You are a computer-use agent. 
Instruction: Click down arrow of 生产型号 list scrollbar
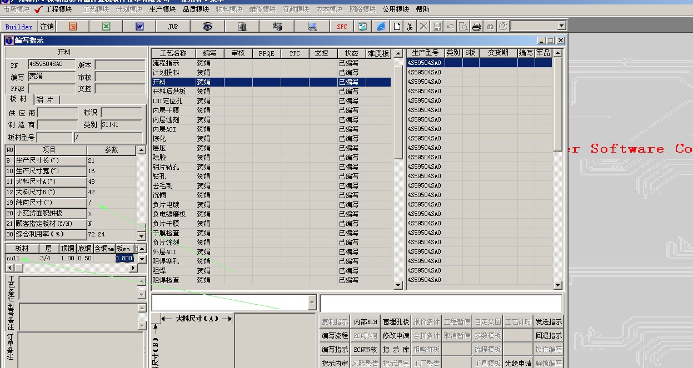tap(558, 285)
